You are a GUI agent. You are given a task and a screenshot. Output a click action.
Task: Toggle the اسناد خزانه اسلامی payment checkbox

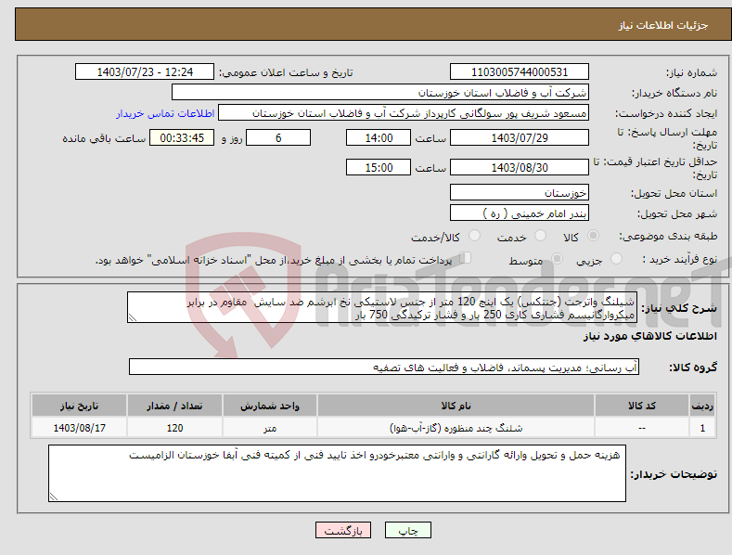(x=466, y=257)
